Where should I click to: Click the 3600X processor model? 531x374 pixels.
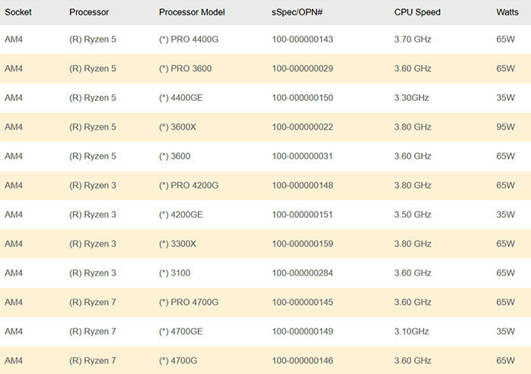[x=178, y=127]
